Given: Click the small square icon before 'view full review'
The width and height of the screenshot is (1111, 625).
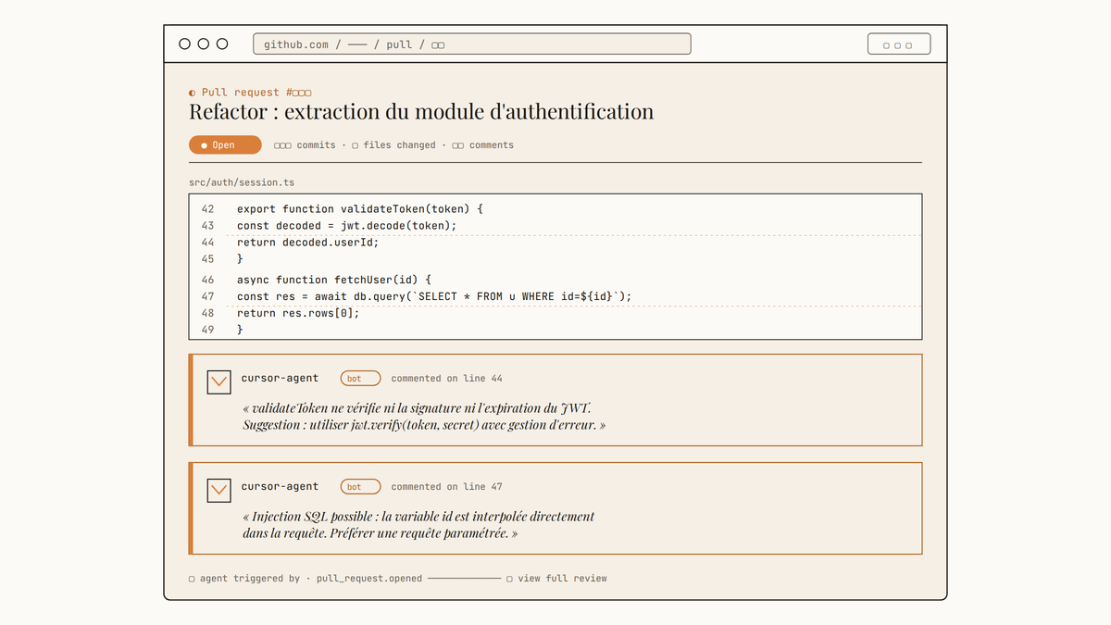Looking at the screenshot, I should pos(510,579).
